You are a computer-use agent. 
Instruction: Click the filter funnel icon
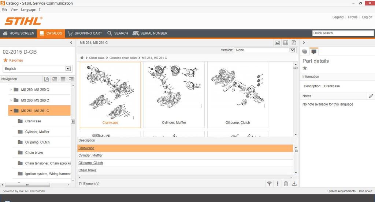[269, 184]
